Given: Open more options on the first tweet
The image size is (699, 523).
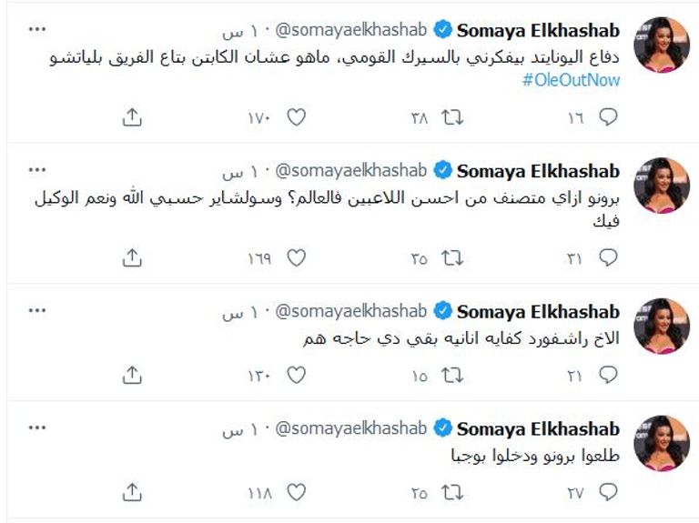Looking at the screenshot, I should (x=37, y=30).
